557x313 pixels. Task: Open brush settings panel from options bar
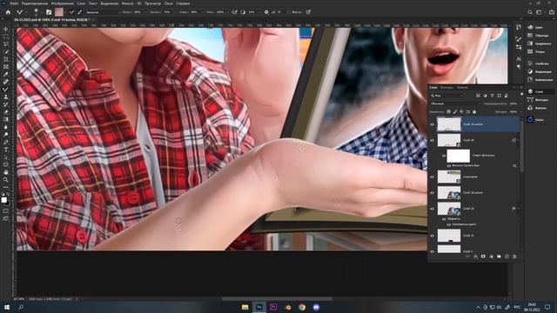coord(49,12)
